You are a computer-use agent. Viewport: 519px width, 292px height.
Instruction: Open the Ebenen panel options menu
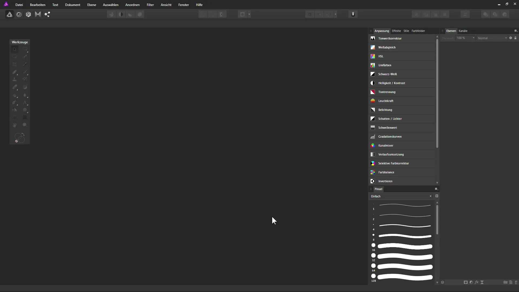point(515,31)
